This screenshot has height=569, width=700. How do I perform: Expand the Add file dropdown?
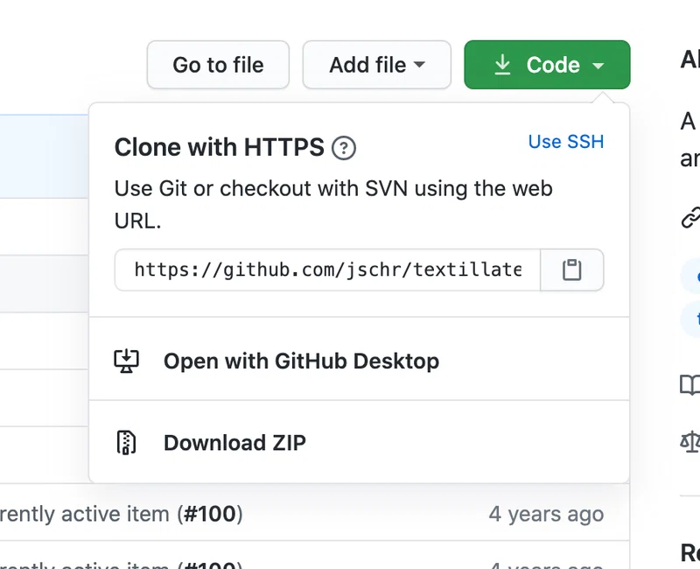[x=377, y=65]
